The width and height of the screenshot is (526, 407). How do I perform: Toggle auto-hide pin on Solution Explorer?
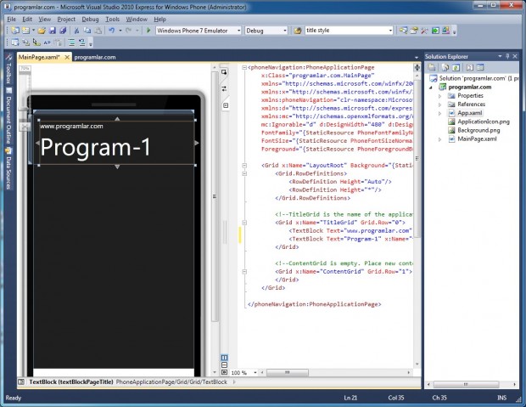(507, 56)
